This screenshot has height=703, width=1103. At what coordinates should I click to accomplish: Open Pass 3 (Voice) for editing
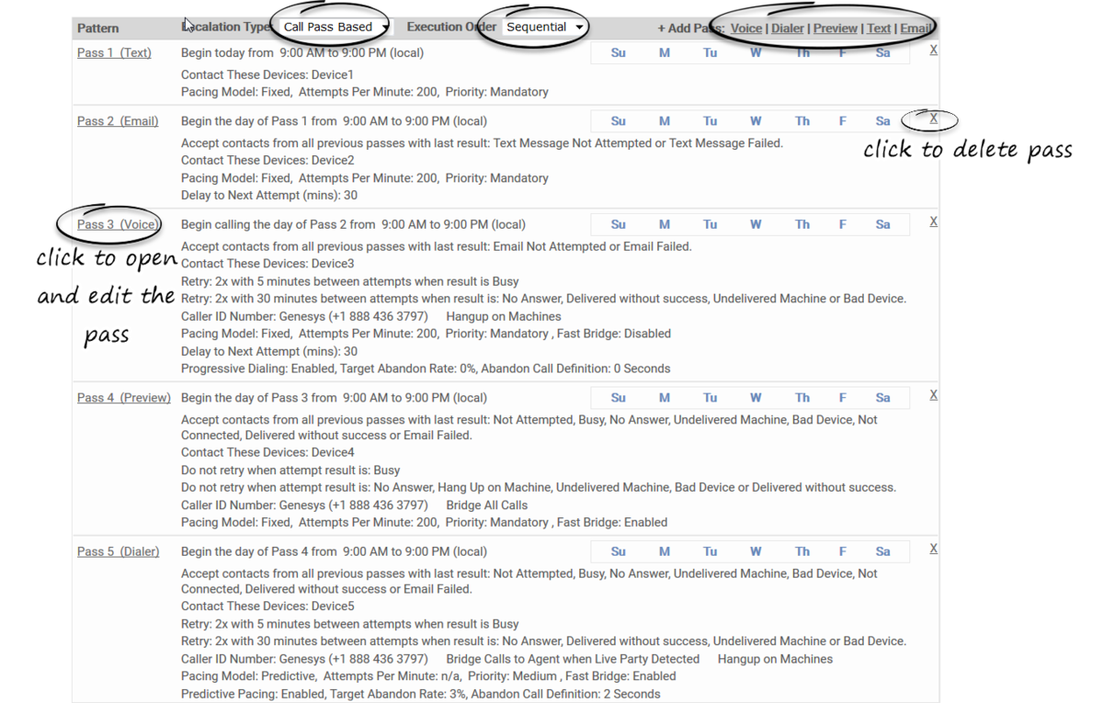[118, 224]
